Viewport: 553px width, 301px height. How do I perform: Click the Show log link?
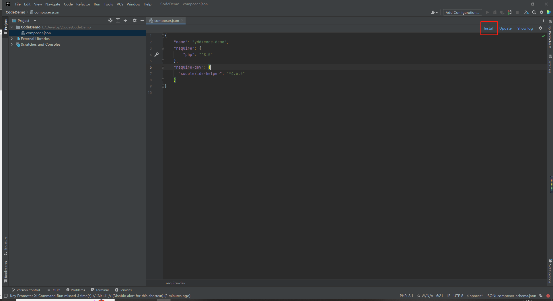[x=525, y=28]
